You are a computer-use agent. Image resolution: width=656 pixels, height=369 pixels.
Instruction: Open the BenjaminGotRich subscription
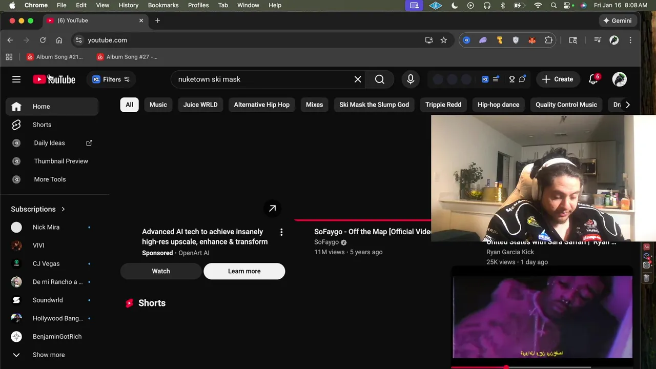click(x=52, y=337)
